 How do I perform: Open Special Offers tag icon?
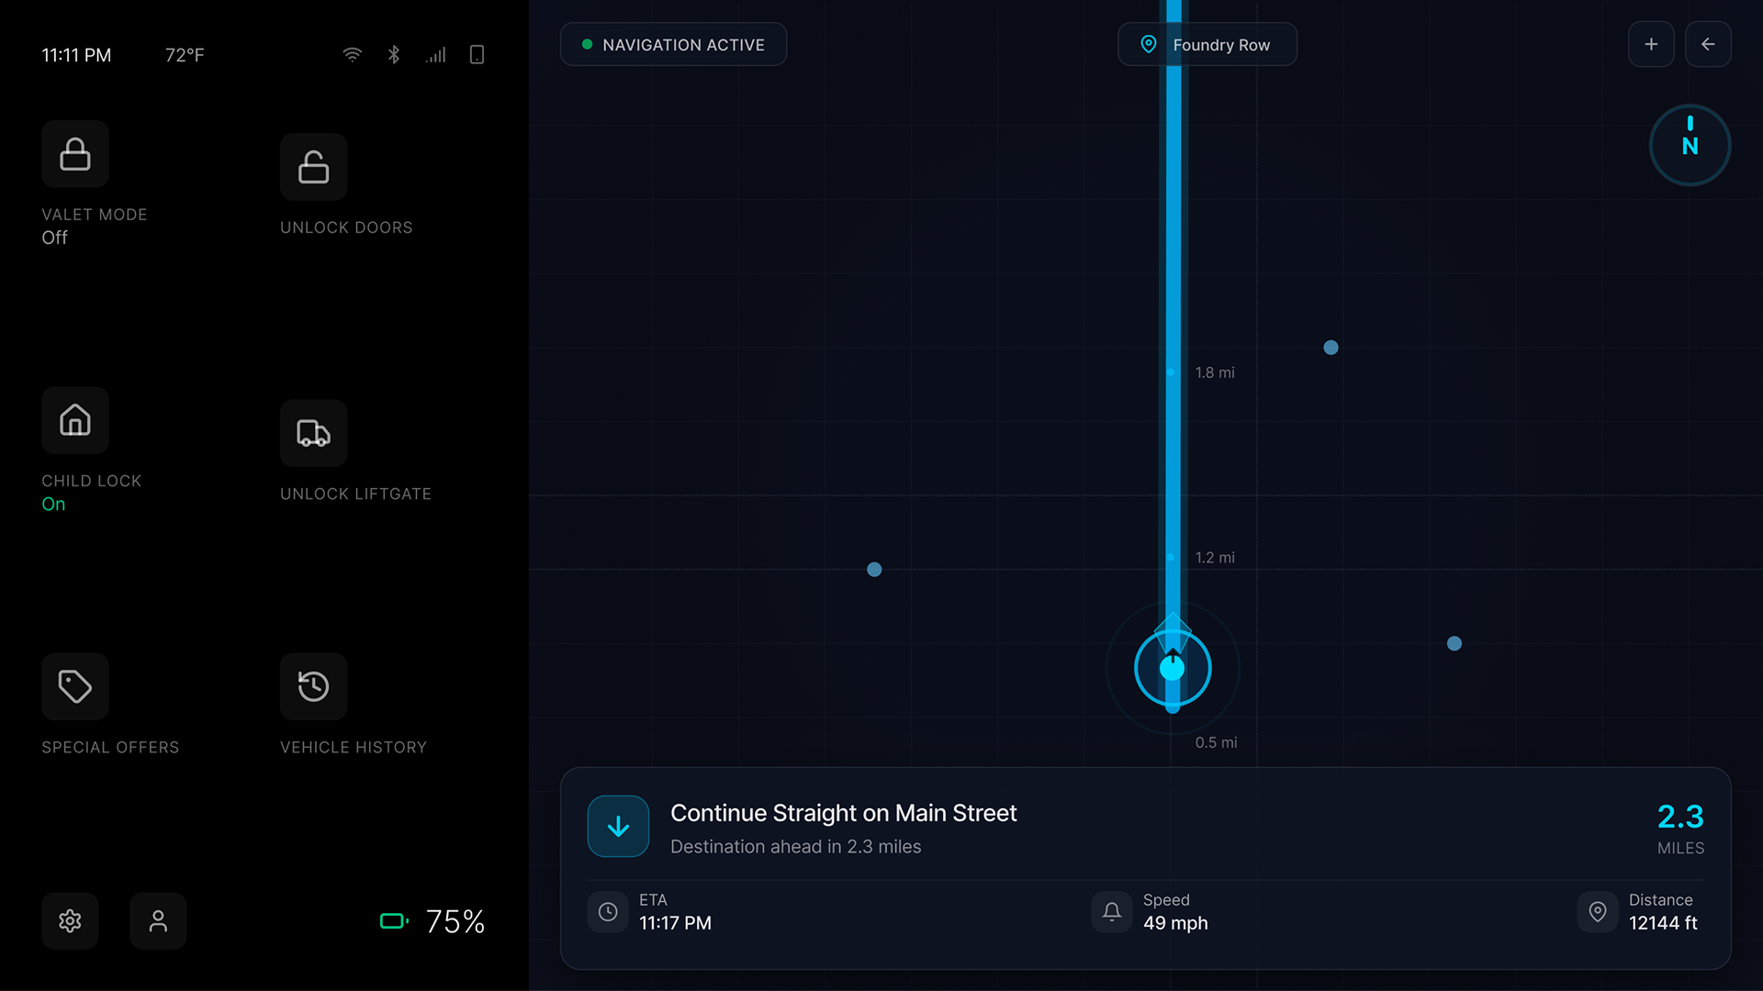(75, 686)
